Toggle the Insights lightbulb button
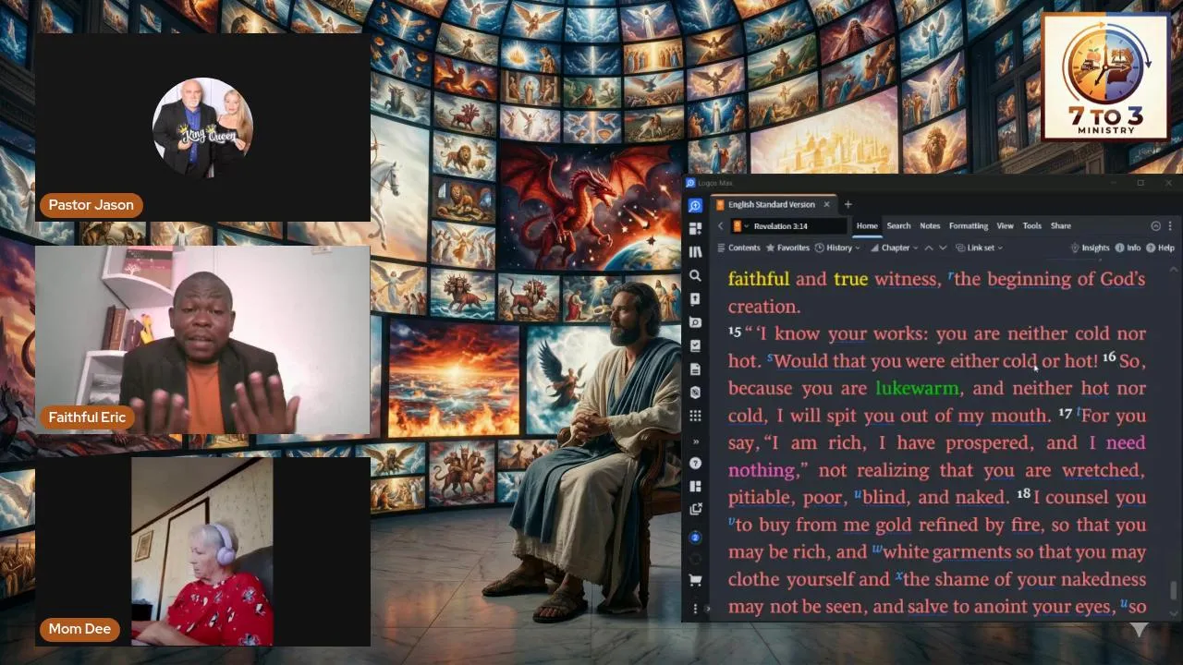Viewport: 1183px width, 665px height. [x=1090, y=248]
